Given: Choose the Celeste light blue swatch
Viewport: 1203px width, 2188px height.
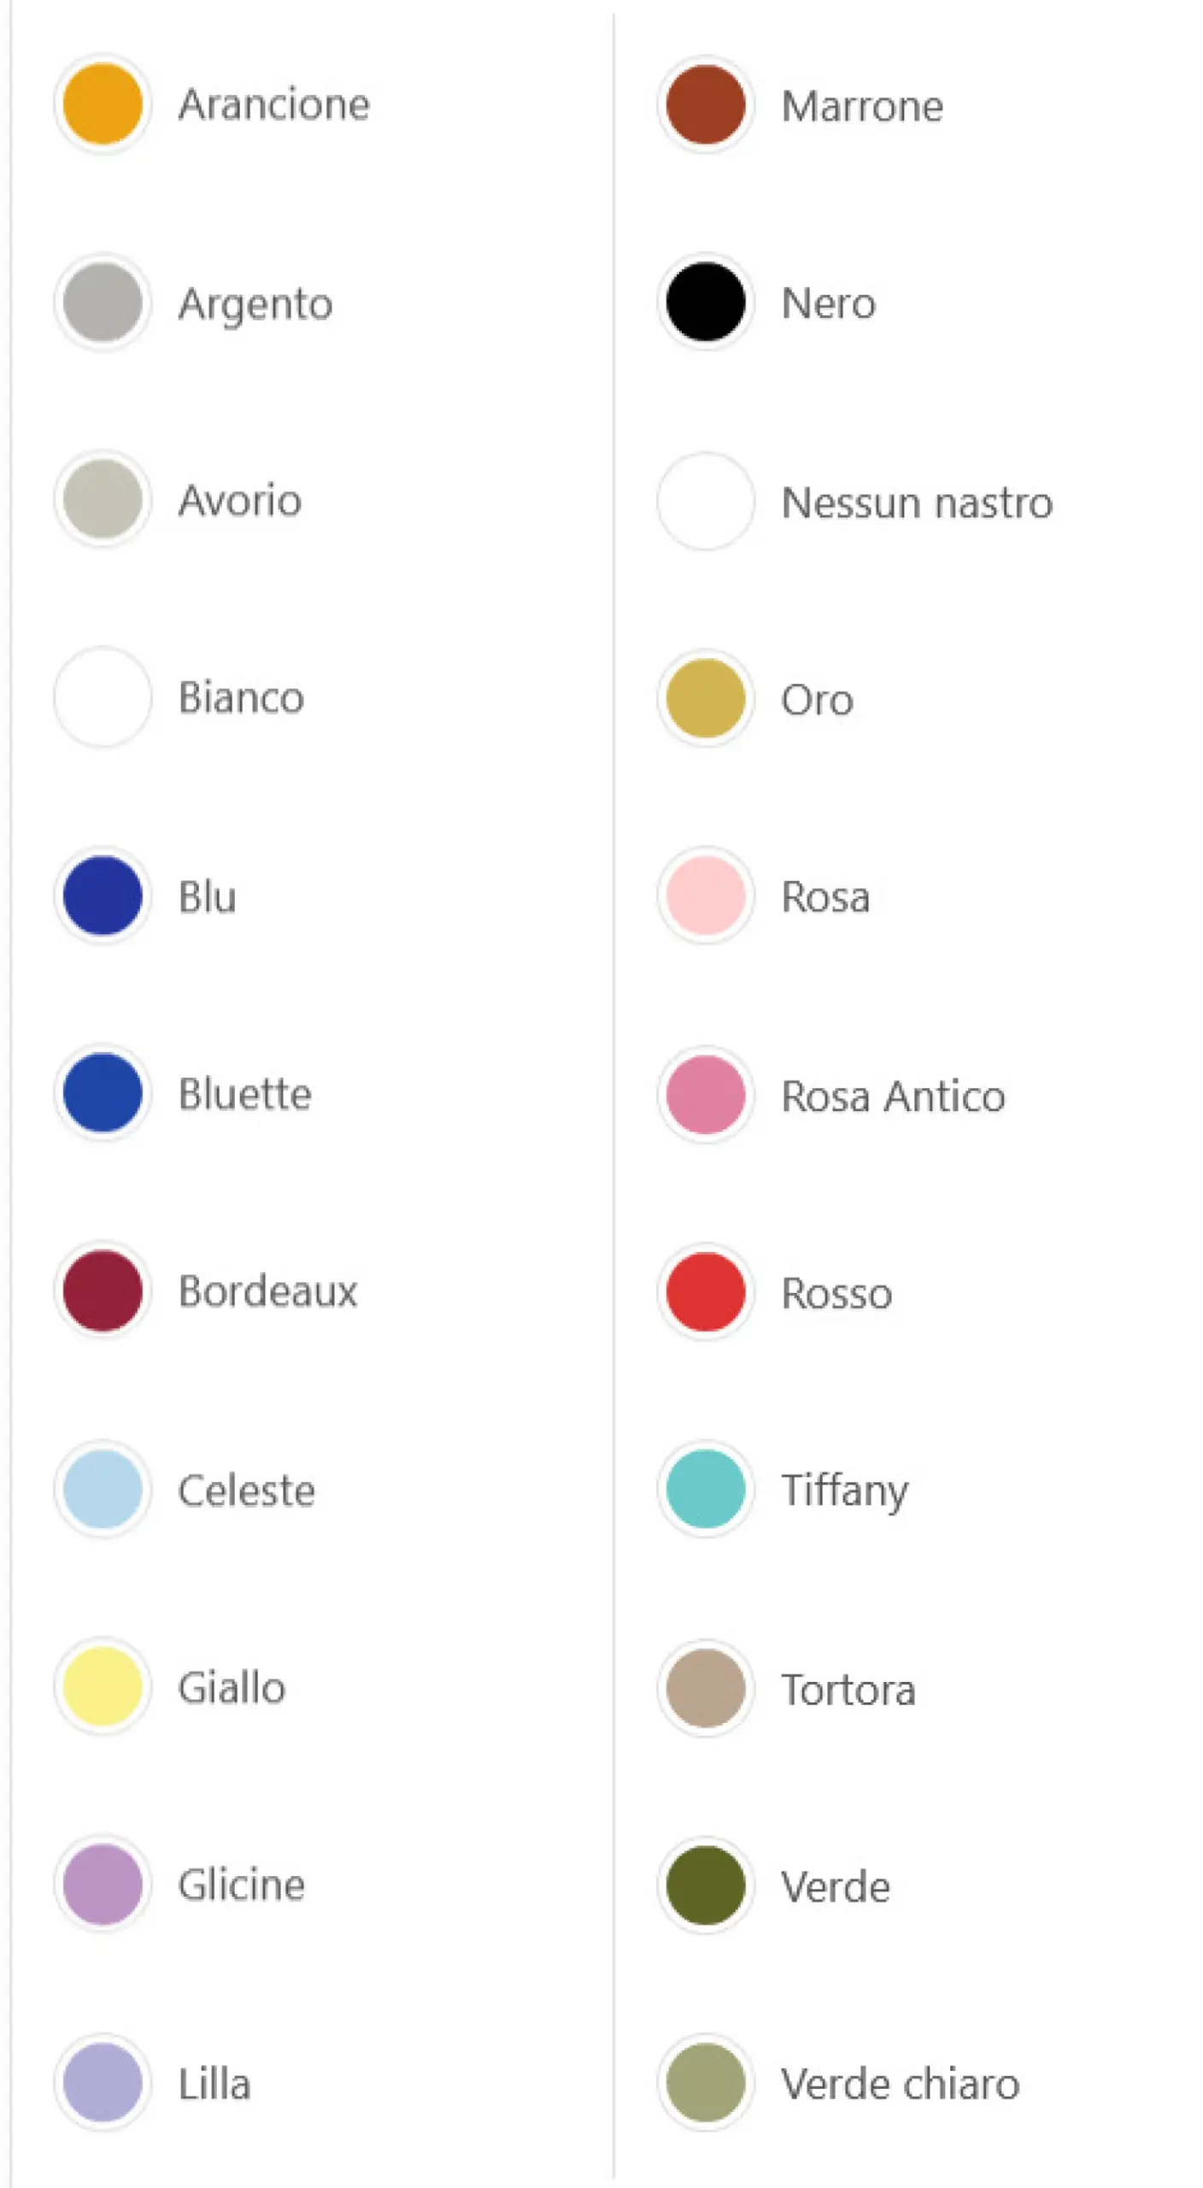Looking at the screenshot, I should pyautogui.click(x=103, y=1489).
